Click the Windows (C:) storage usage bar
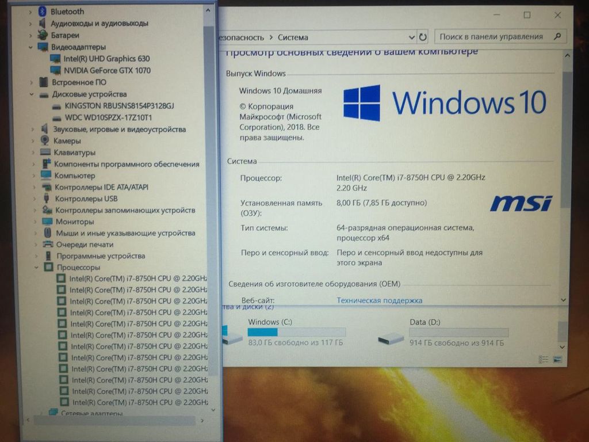589x442 pixels. click(296, 332)
